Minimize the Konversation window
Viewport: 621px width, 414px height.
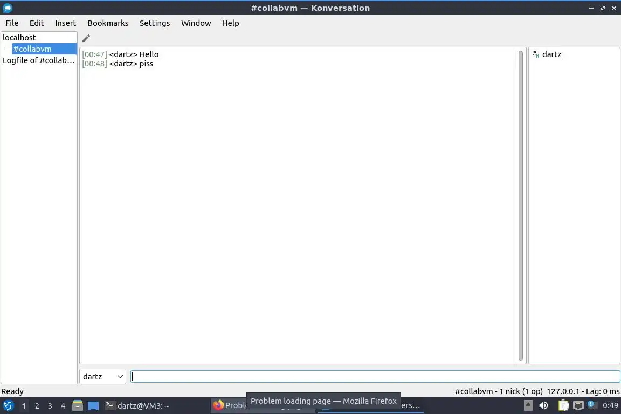click(x=591, y=8)
